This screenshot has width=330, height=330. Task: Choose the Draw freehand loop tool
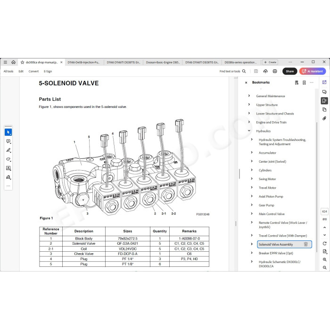click(x=8, y=159)
